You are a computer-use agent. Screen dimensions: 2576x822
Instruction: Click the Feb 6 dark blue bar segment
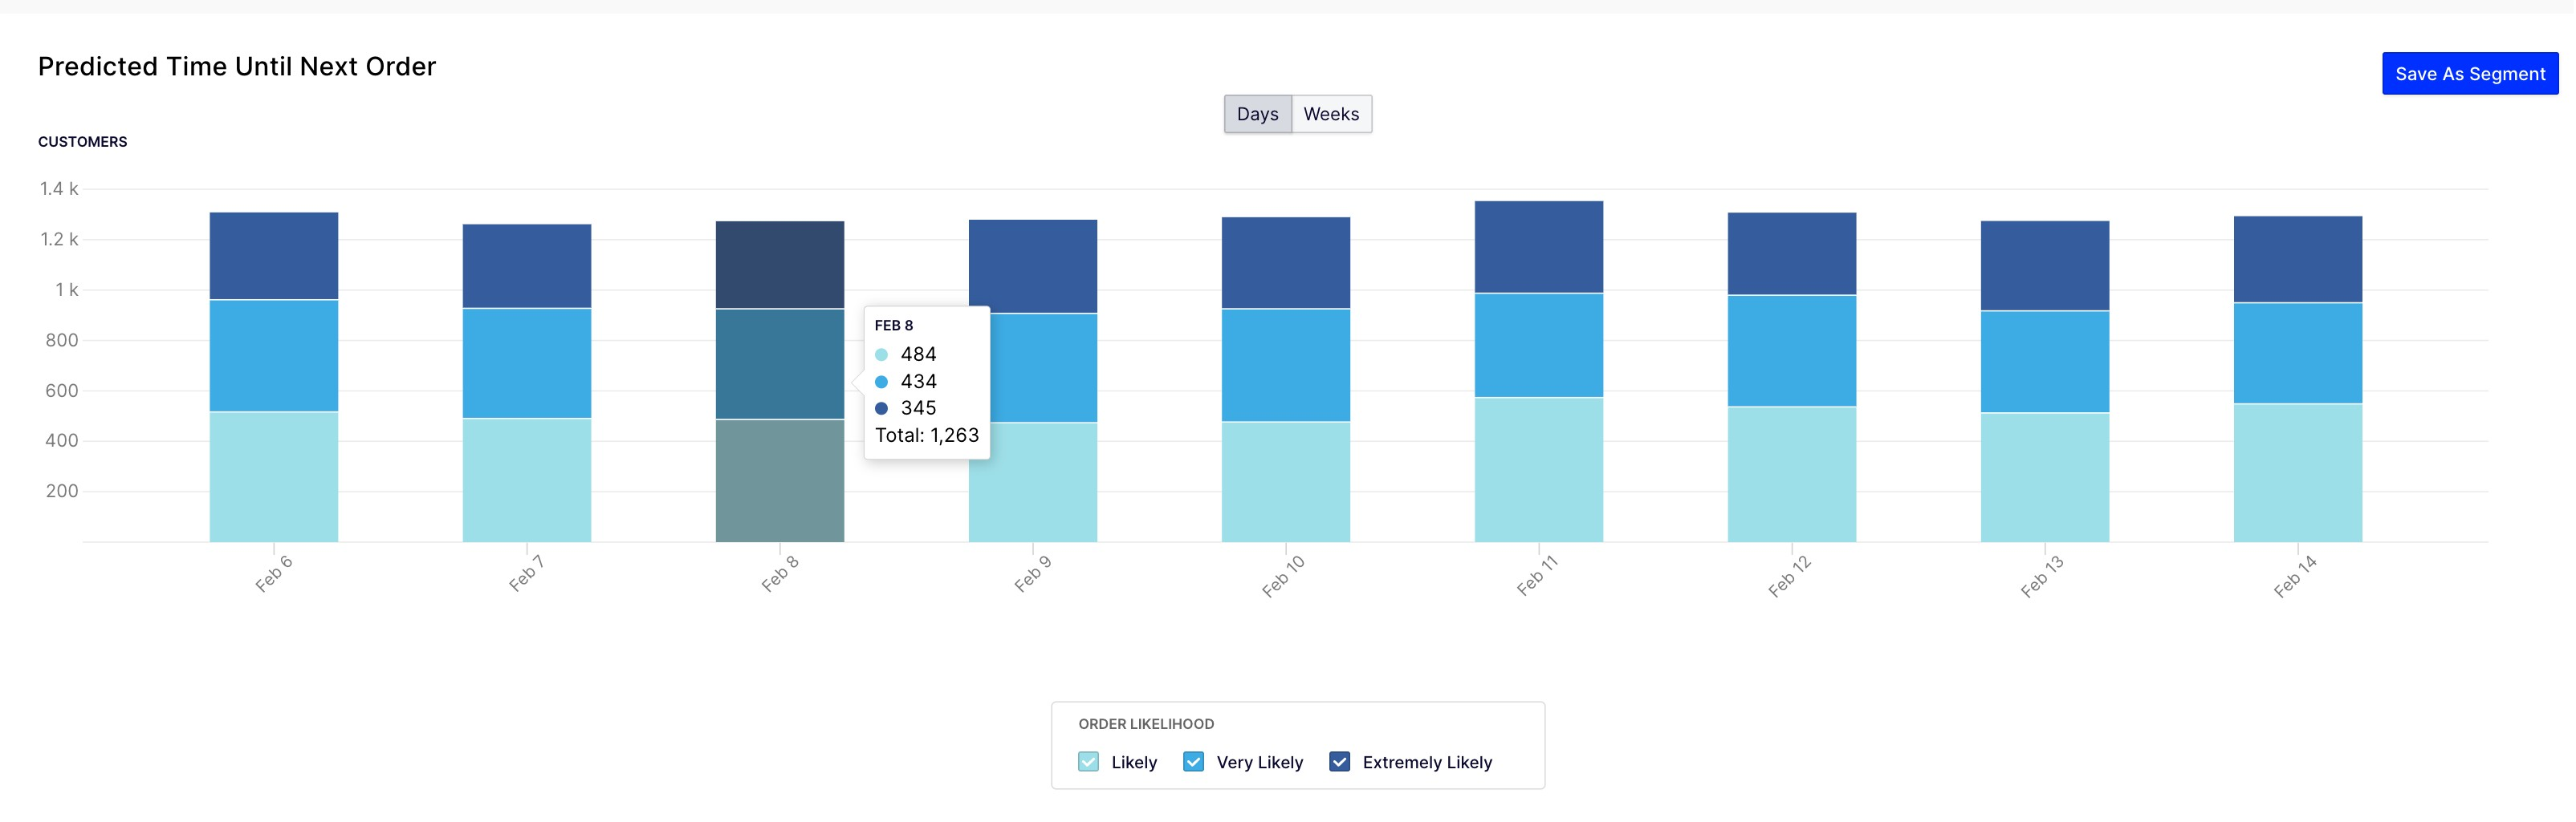pos(274,256)
